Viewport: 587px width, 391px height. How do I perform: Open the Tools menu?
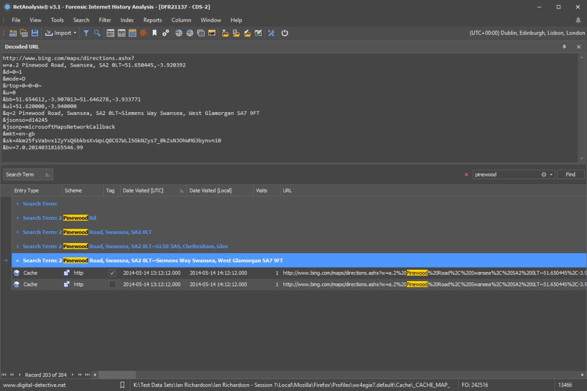(58, 20)
